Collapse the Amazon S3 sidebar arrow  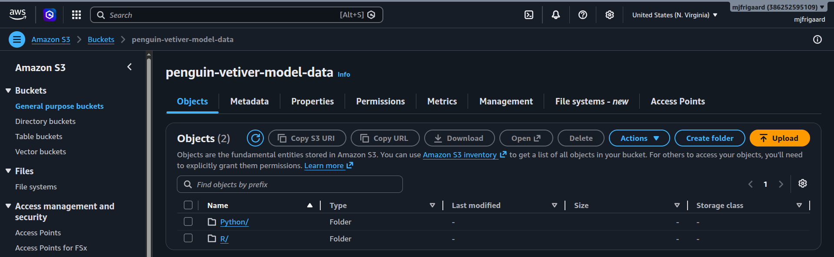tap(130, 67)
